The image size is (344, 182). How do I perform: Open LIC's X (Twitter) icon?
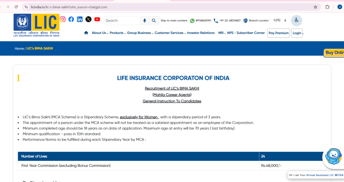(88, 19)
